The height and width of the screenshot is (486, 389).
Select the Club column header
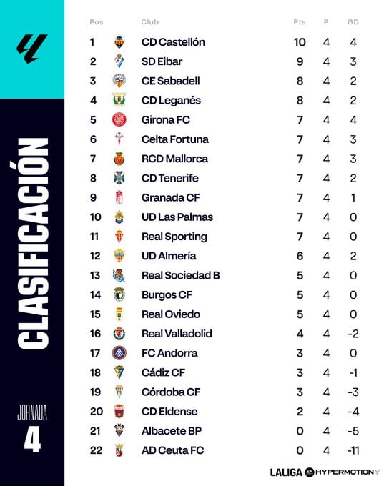[x=150, y=22]
